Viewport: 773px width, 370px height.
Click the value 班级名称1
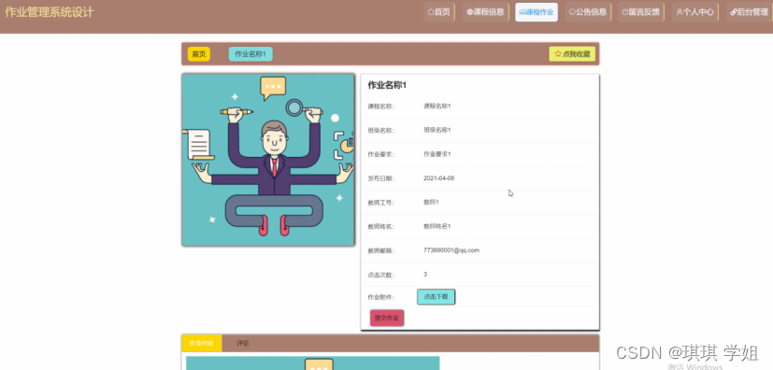[437, 130]
